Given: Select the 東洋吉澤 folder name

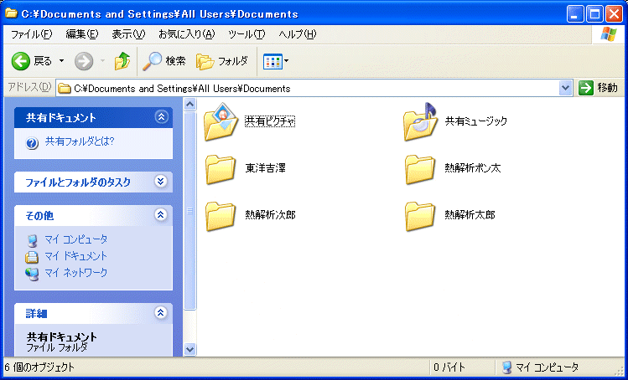Looking at the screenshot, I should click(x=266, y=168).
